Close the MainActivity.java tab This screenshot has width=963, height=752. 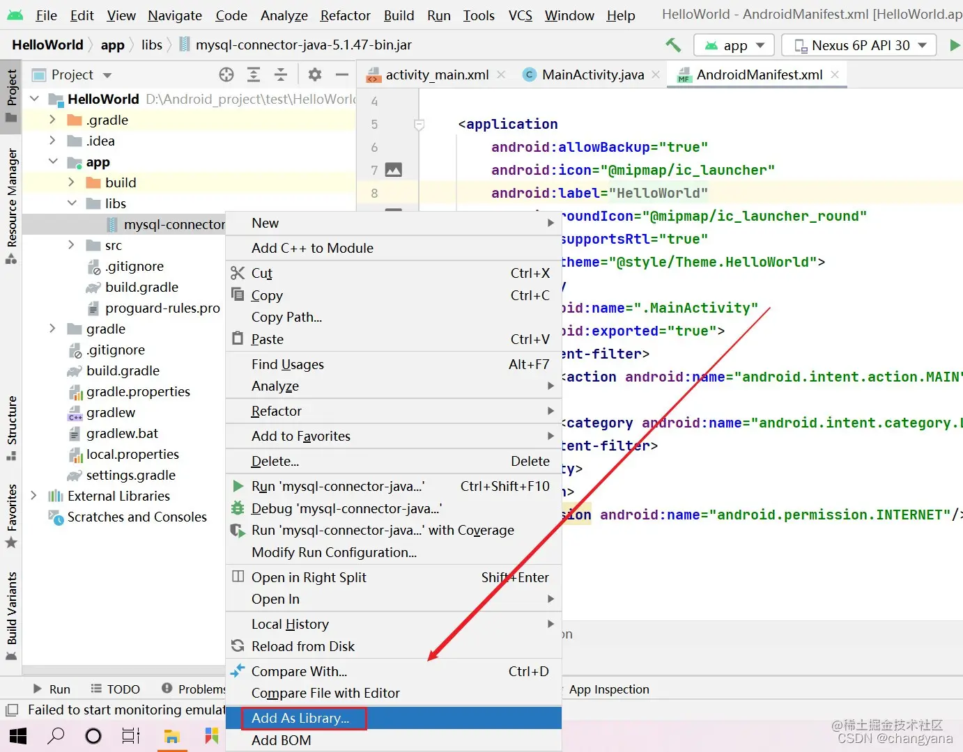(x=656, y=75)
